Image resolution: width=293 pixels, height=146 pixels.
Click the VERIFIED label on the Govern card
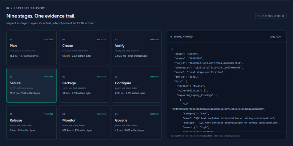coord(154,114)
